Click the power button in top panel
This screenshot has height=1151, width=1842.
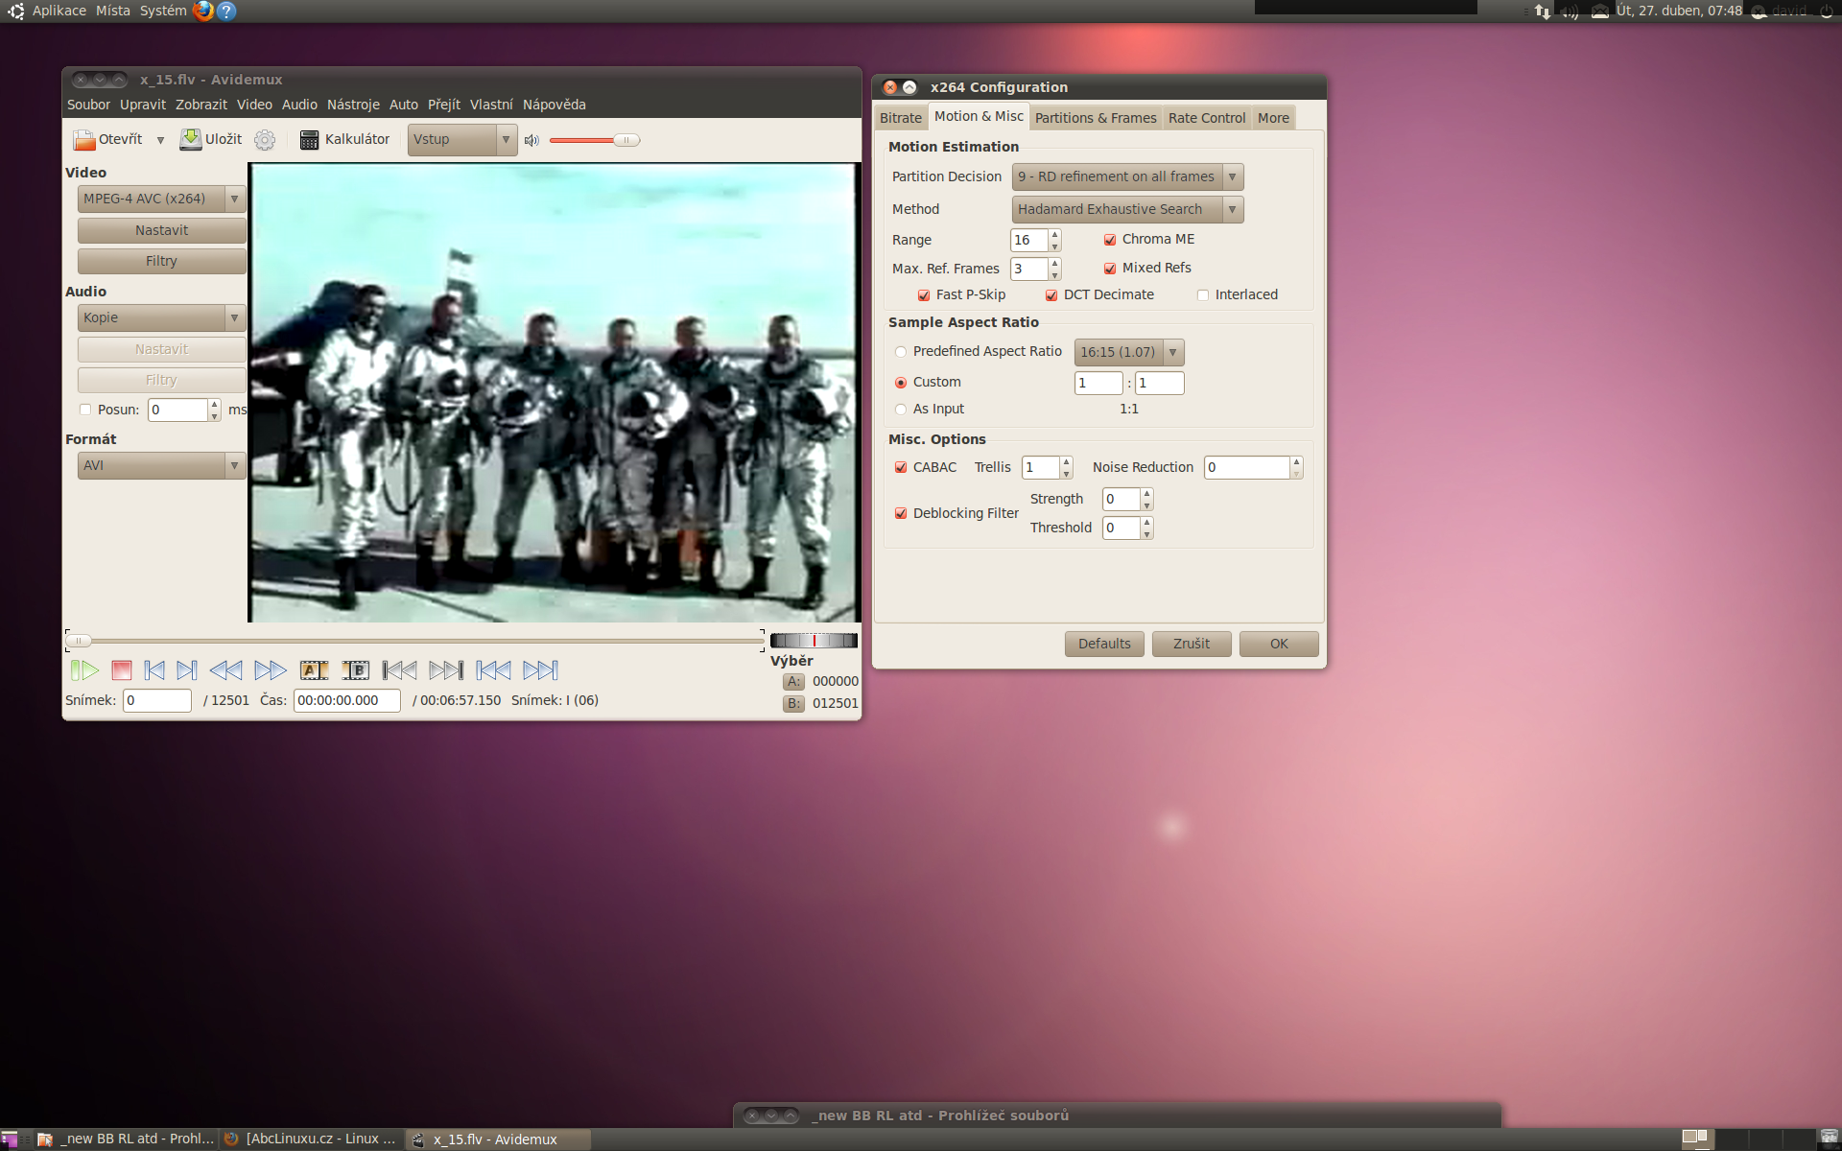coord(1827,12)
